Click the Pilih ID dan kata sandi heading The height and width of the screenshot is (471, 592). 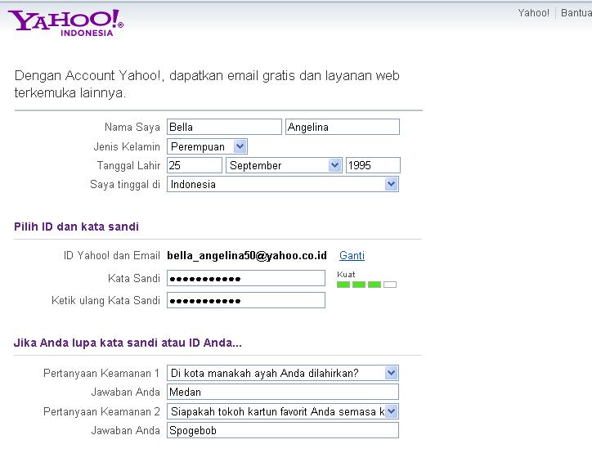tap(76, 227)
